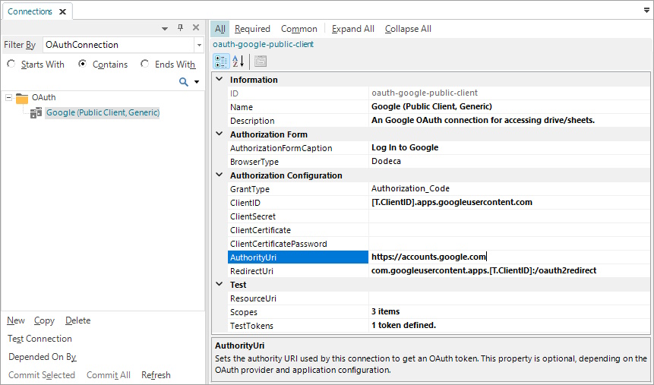Click Expand All
This screenshot has width=654, height=385.
tap(353, 29)
